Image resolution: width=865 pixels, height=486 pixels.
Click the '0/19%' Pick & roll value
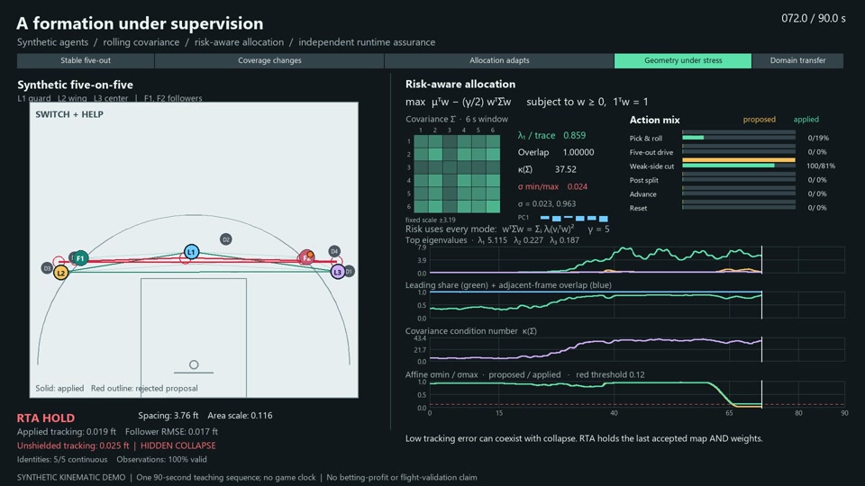818,139
